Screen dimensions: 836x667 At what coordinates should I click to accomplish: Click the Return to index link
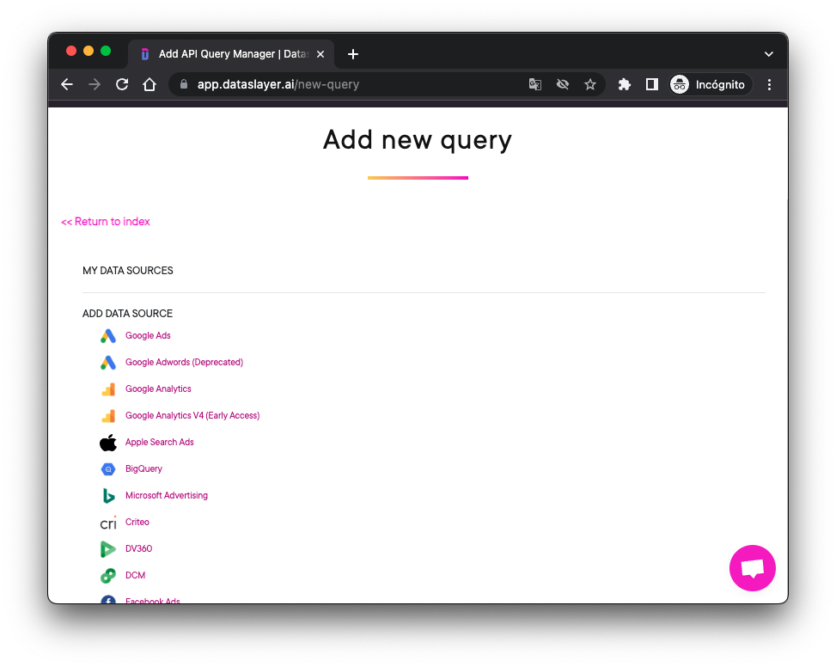click(x=105, y=221)
